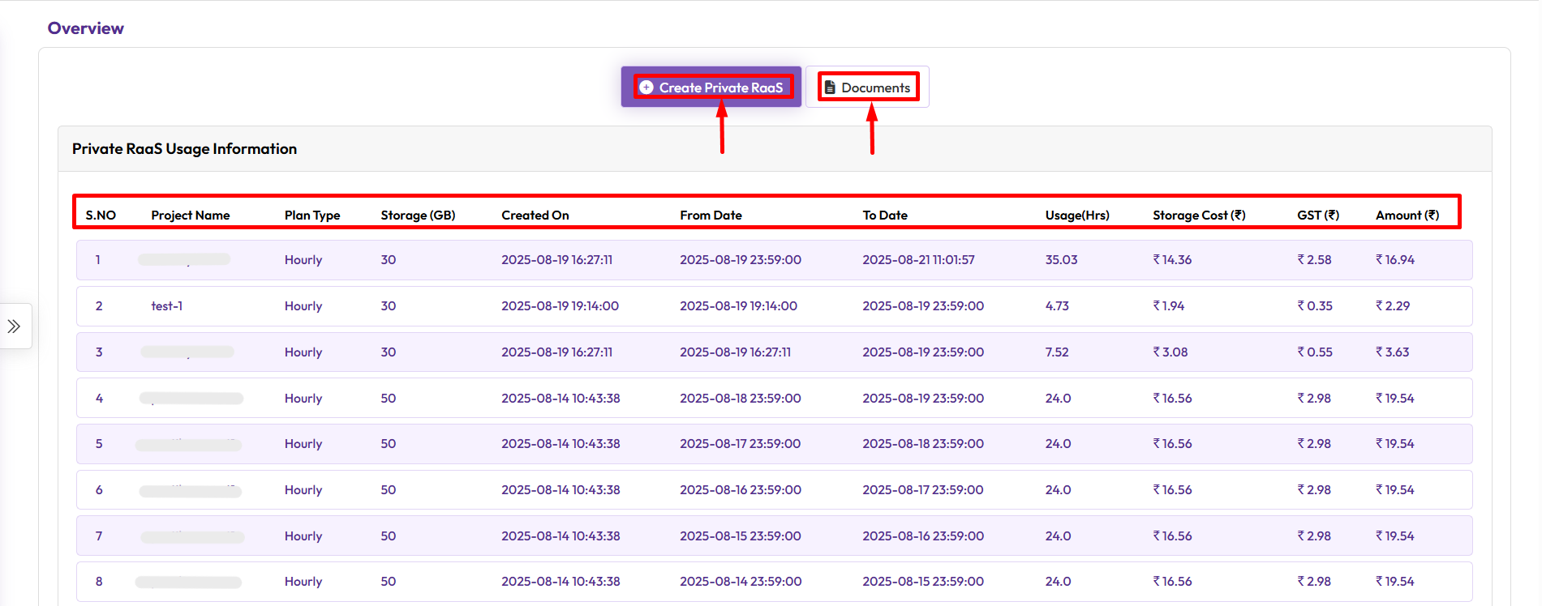Click the Overview page heading
Screen dimensions: 1542x606
85,28
